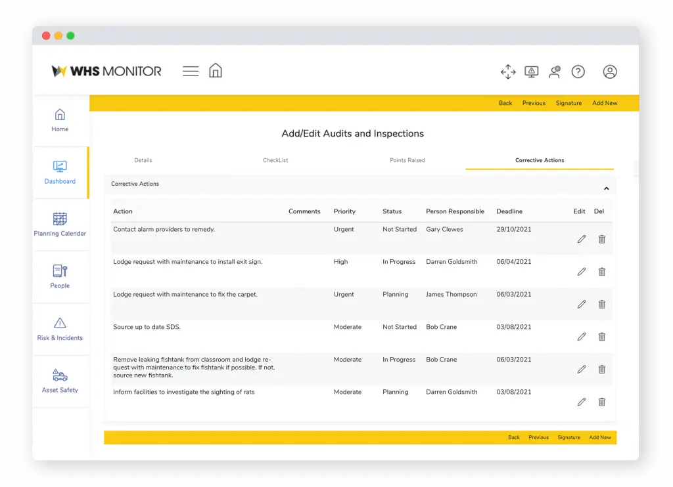Click the help question mark icon

click(578, 72)
